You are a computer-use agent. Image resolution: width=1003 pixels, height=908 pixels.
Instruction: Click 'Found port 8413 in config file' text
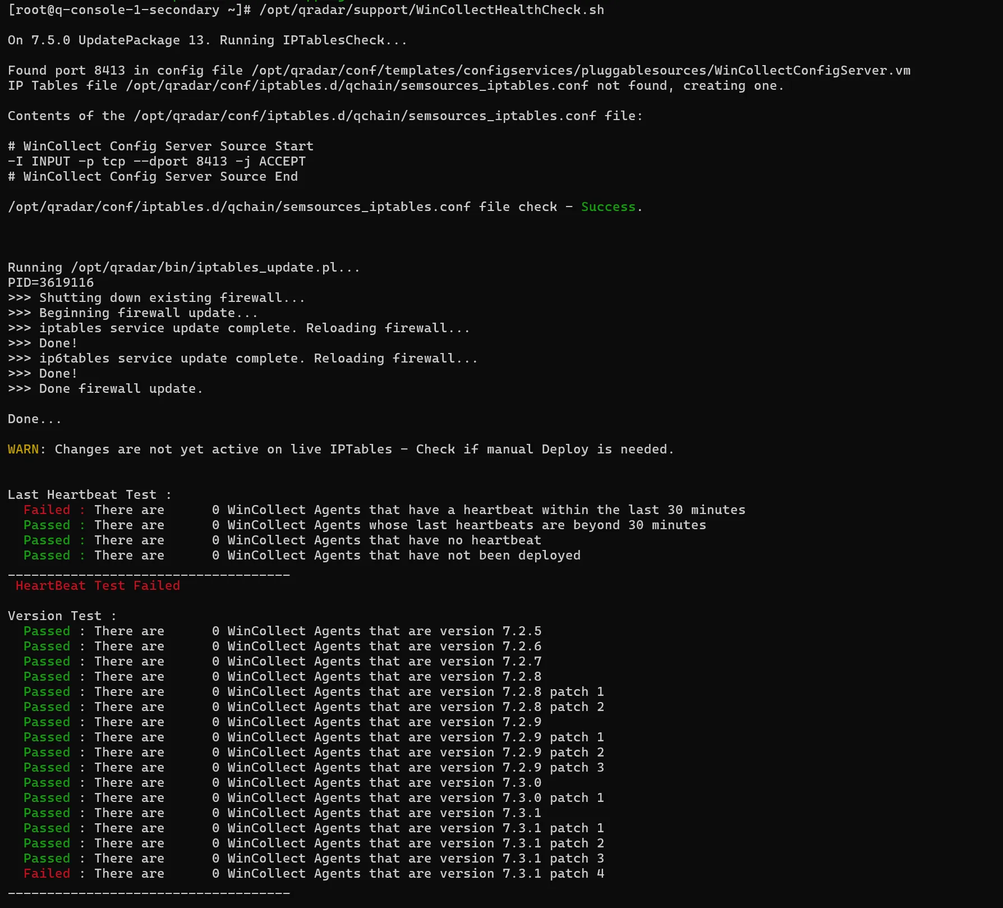[126, 71]
